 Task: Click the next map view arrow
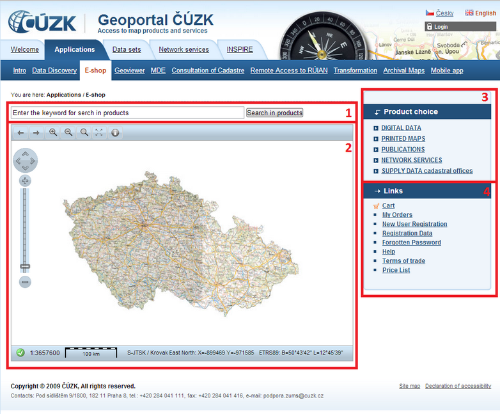pos(36,133)
